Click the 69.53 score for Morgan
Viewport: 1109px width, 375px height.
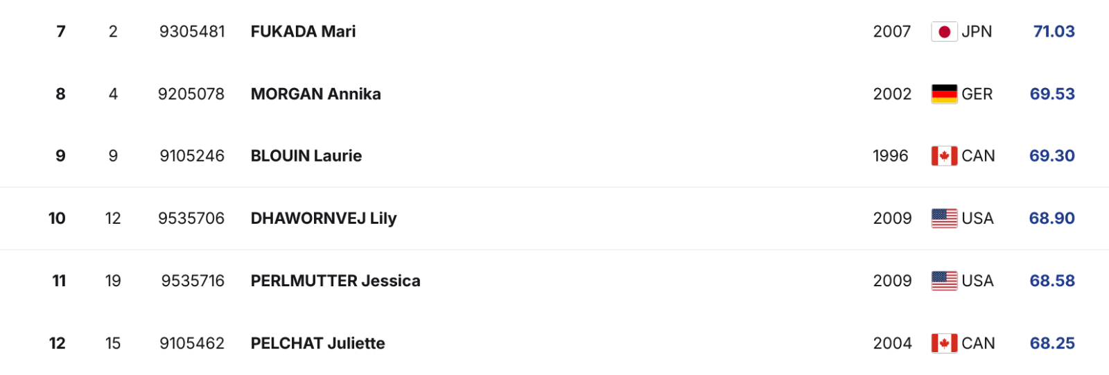coord(1052,94)
